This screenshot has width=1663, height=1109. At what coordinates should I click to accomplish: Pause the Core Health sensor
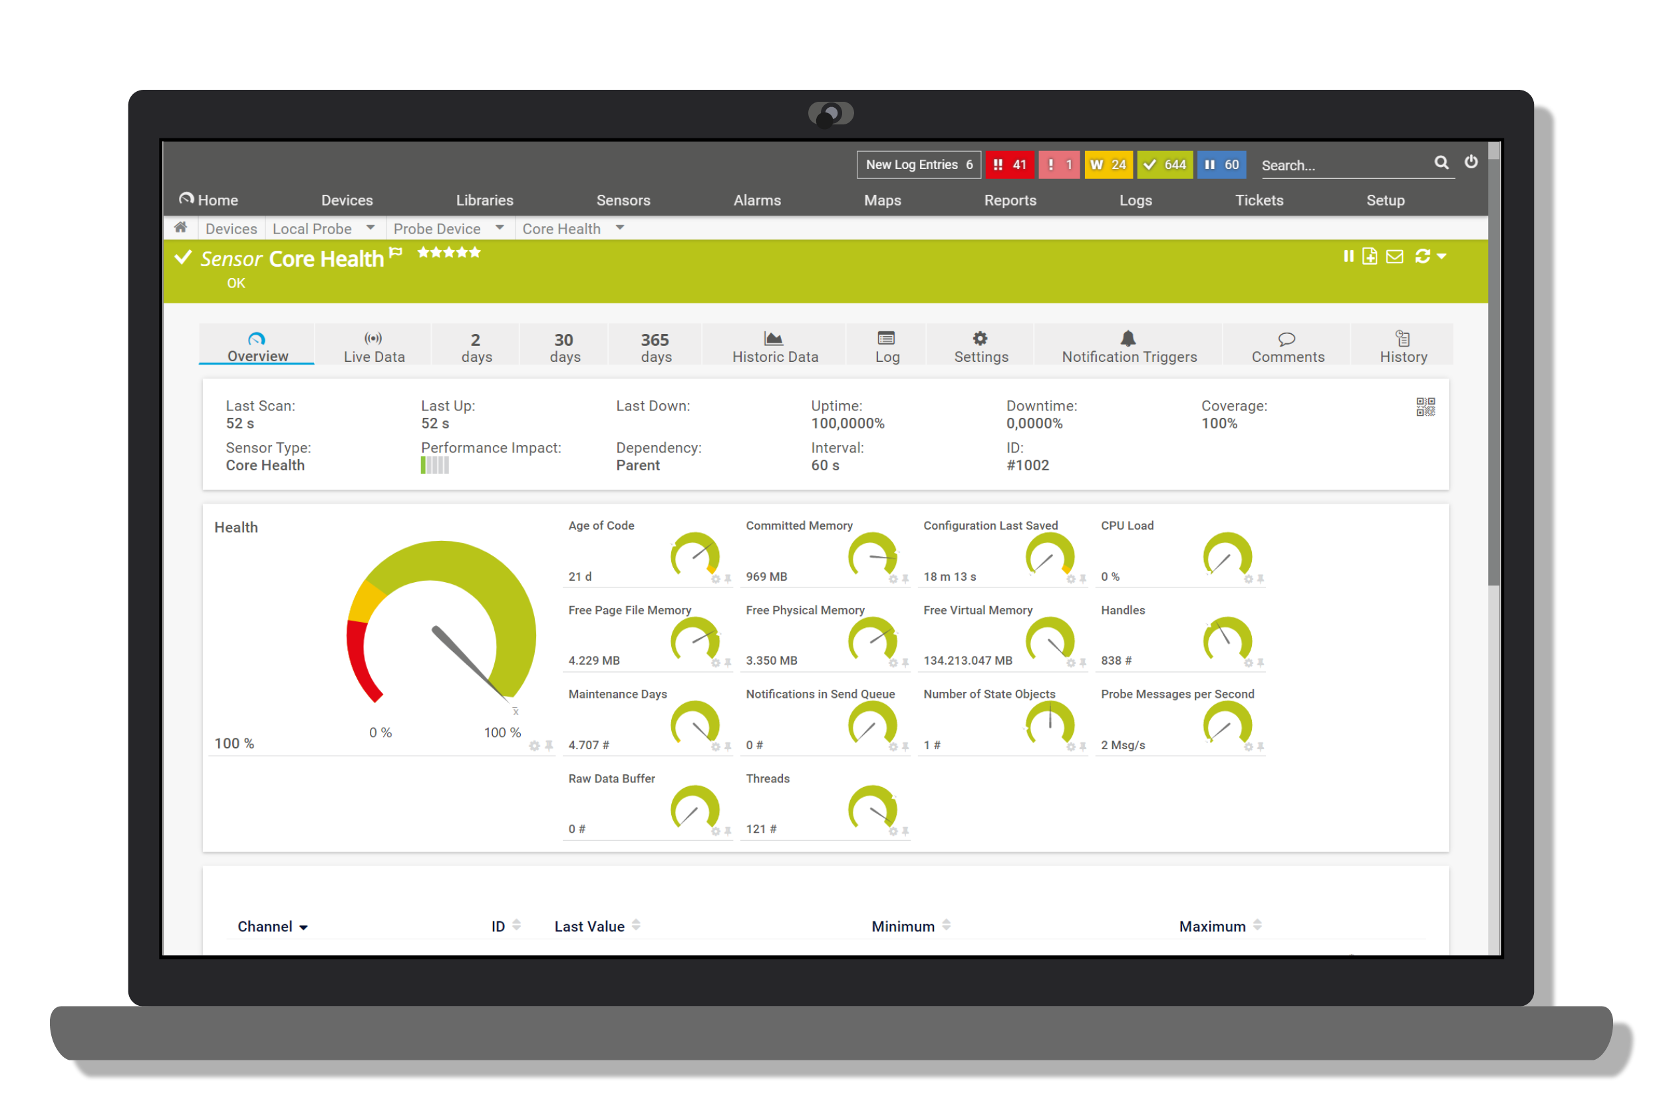1348,256
